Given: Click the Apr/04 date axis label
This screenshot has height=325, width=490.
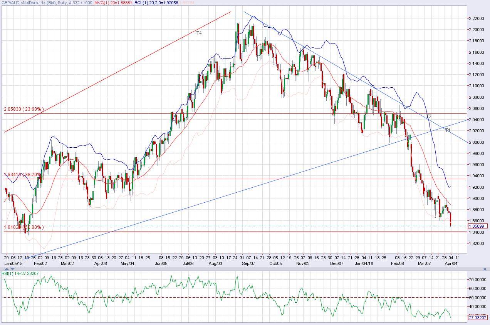Looking at the screenshot, I should (451, 263).
